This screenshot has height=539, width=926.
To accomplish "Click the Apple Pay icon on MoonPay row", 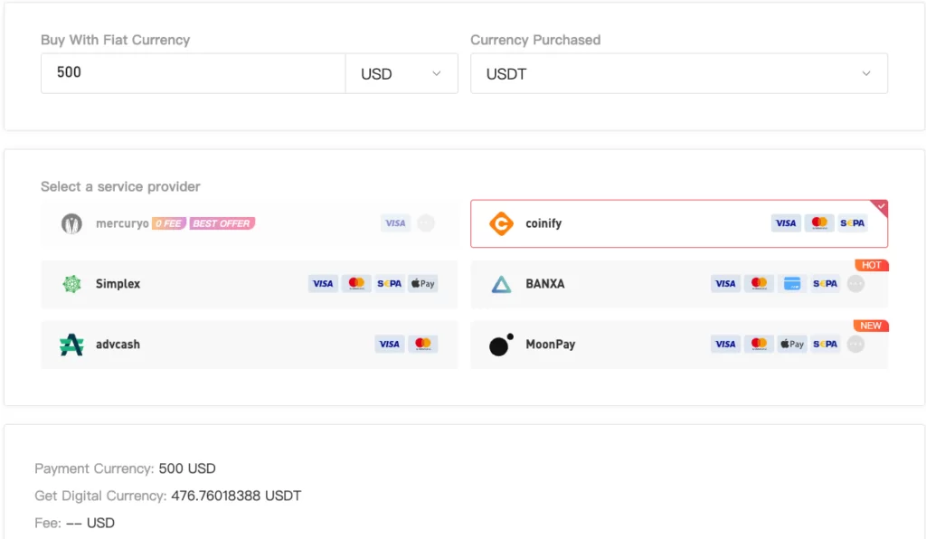I will tap(791, 344).
